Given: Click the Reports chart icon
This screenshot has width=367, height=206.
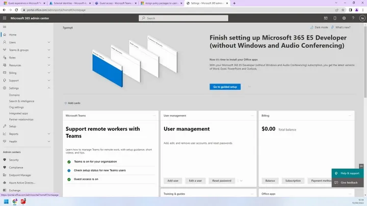Looking at the screenshot, I should tap(5, 134).
